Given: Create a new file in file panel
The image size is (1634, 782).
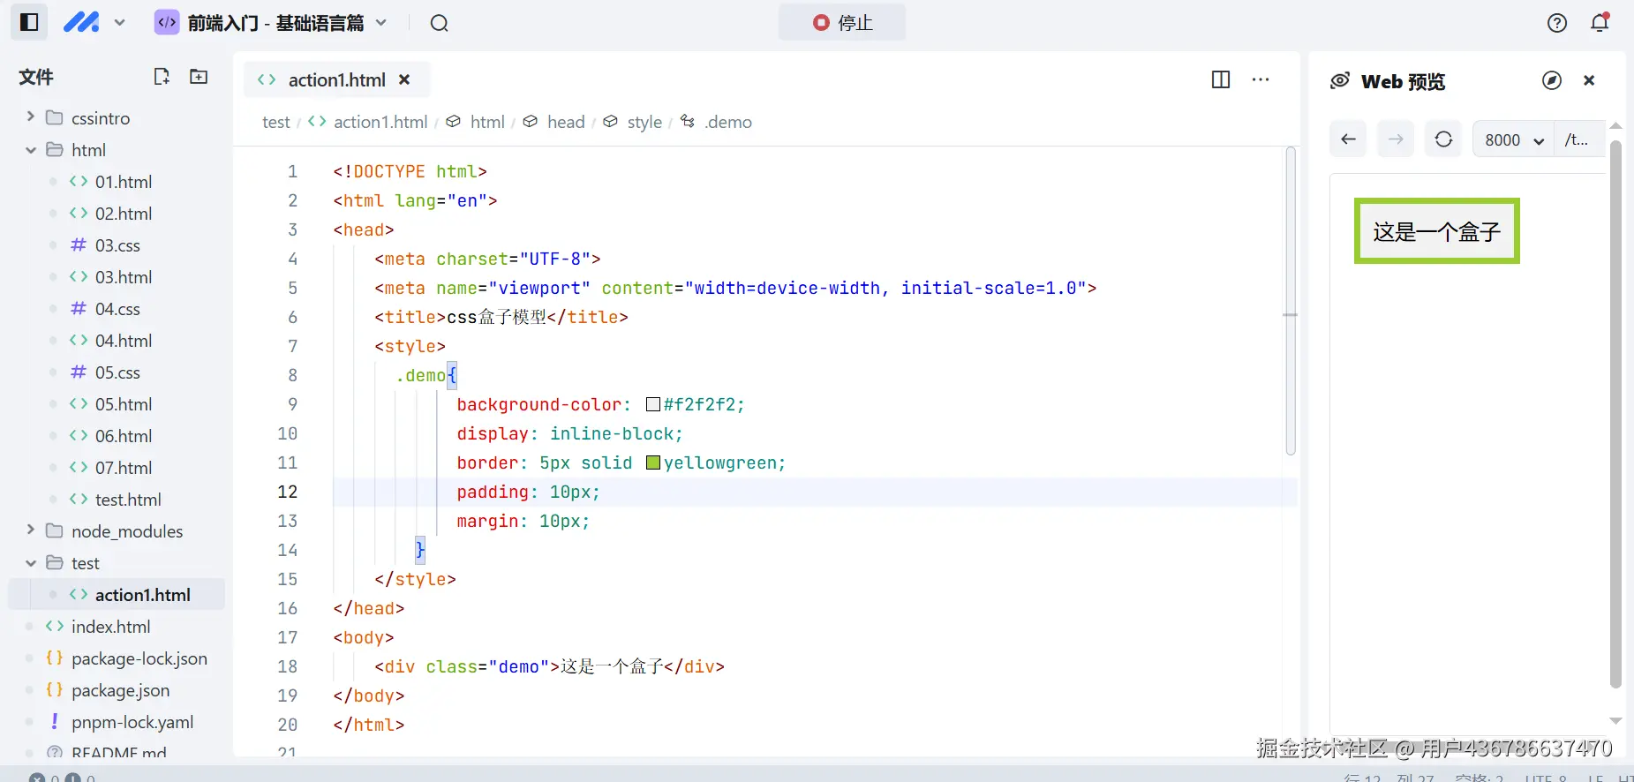Looking at the screenshot, I should (x=161, y=77).
